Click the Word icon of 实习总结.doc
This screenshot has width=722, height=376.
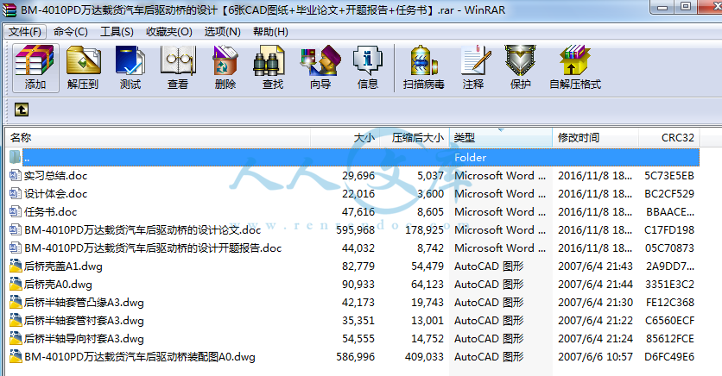point(16,175)
